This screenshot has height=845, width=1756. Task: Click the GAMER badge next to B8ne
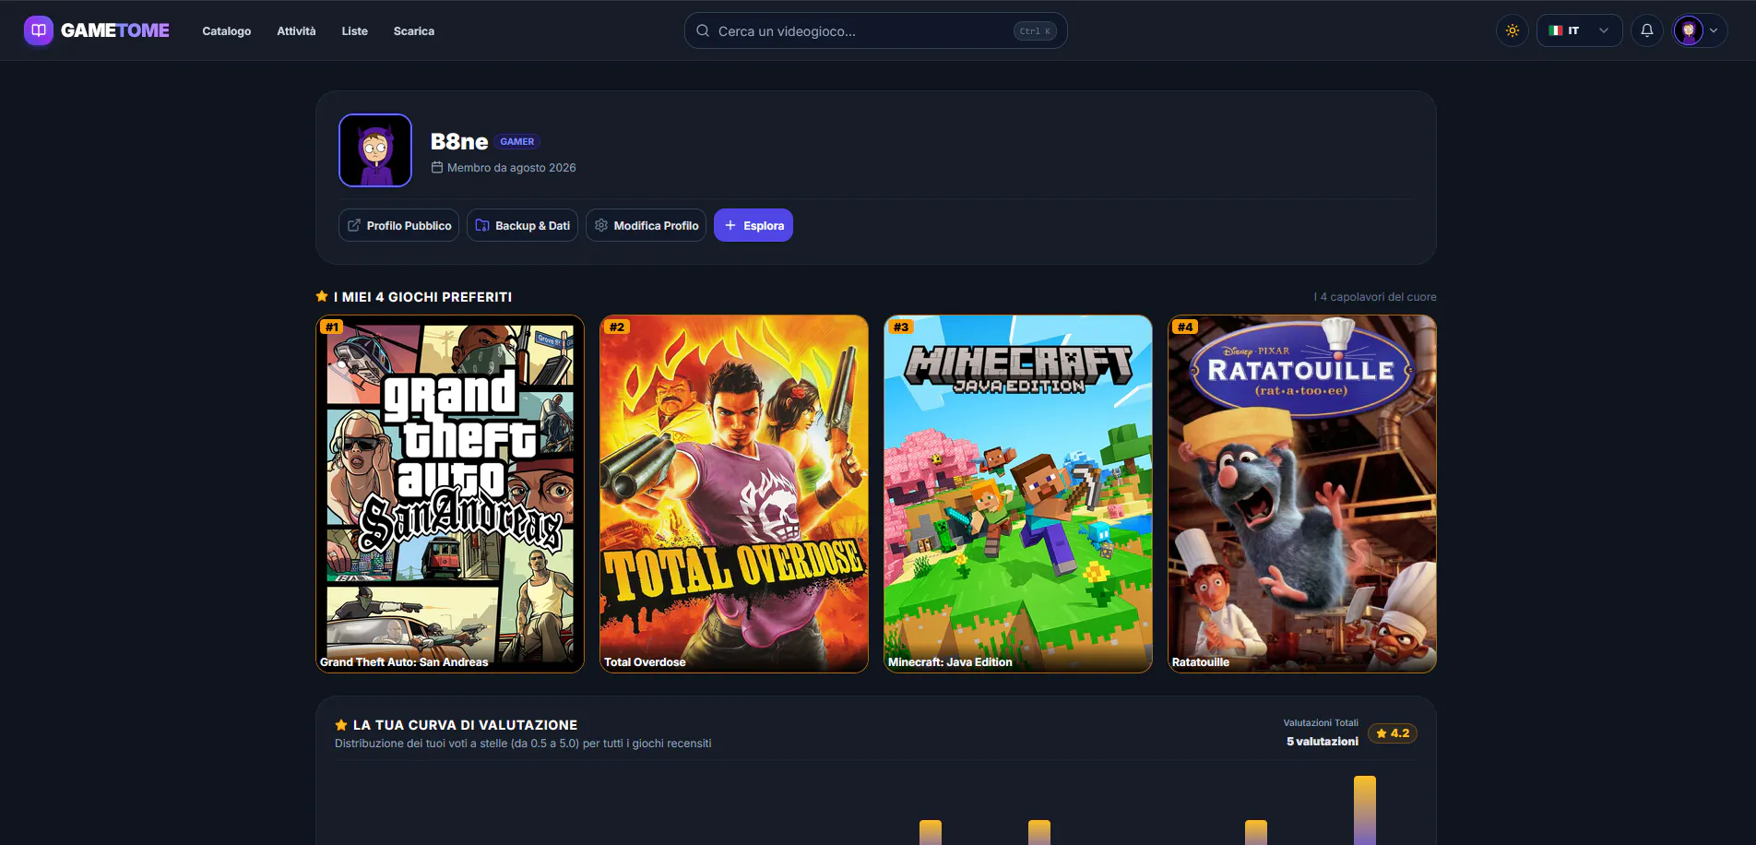pyautogui.click(x=517, y=142)
